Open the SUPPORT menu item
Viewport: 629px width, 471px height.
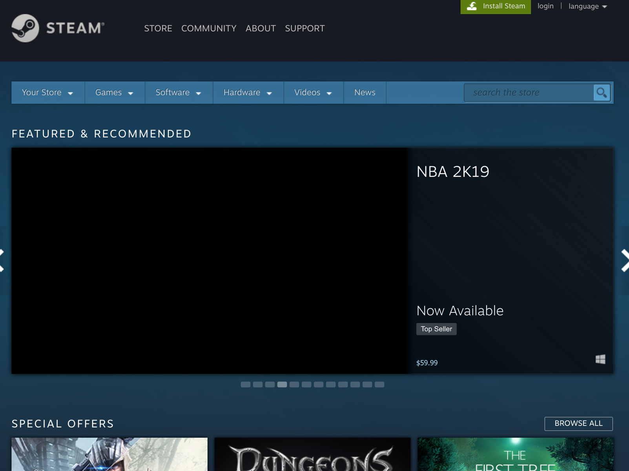pos(305,28)
